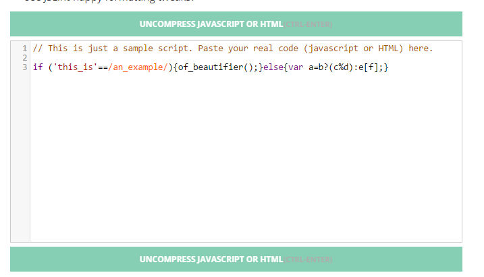Image resolution: width=484 pixels, height=277 pixels.
Task: Click line number 2 in the gutter
Action: (25, 58)
